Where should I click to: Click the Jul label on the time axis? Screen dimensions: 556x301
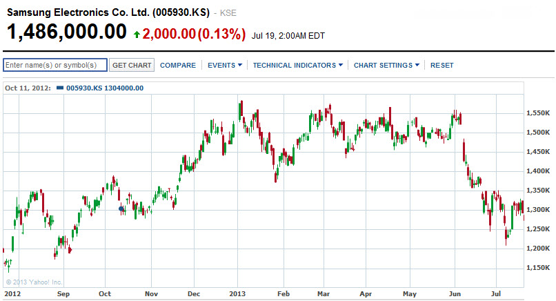pos(496,294)
